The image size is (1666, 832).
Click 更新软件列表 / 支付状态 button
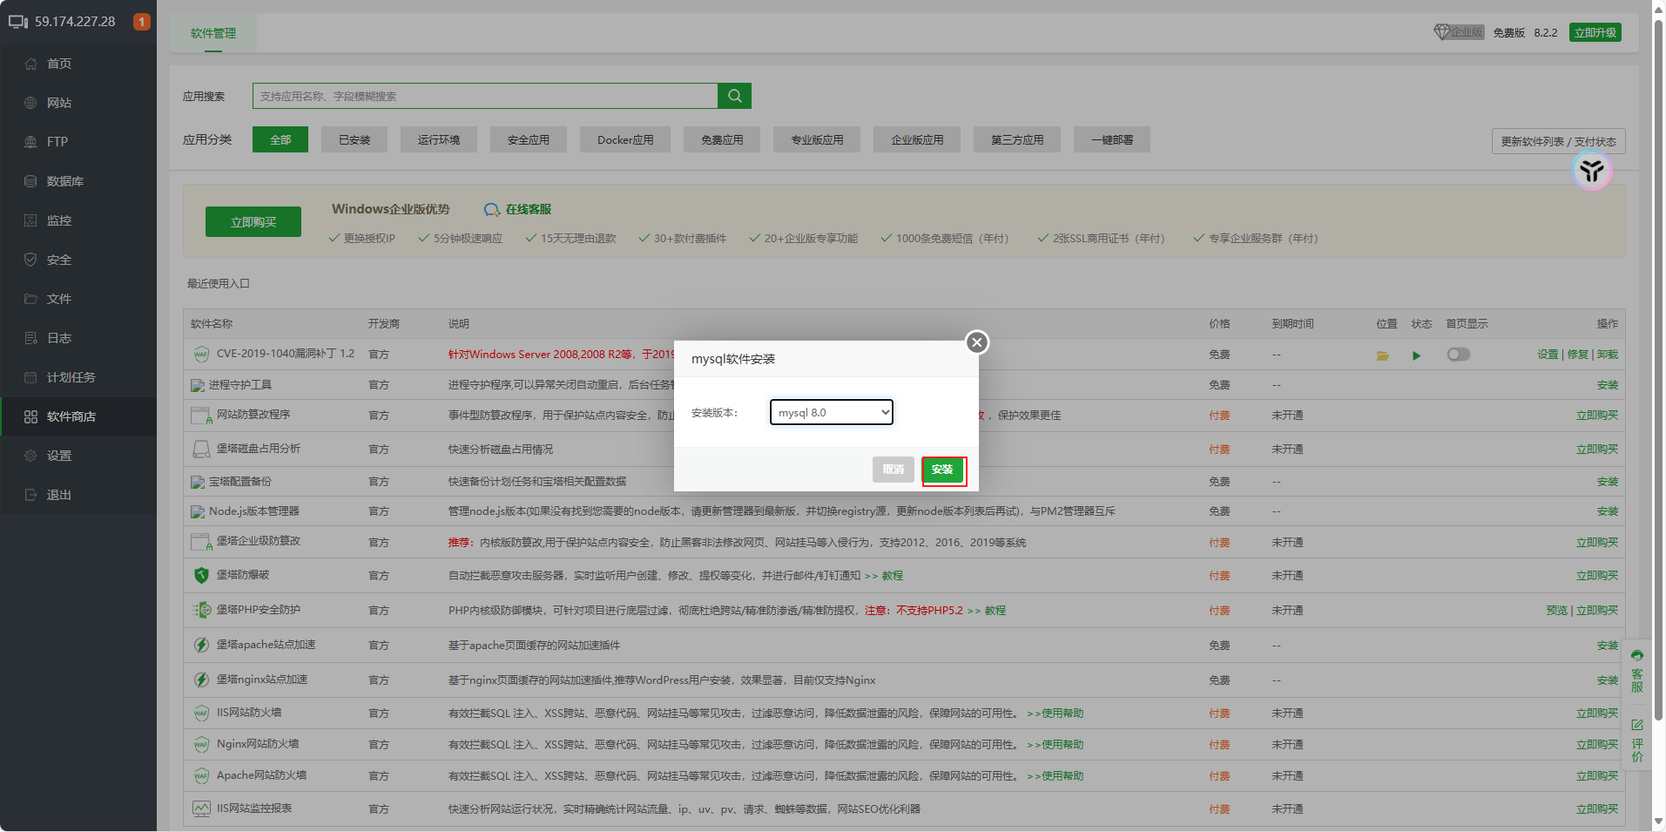point(1558,141)
